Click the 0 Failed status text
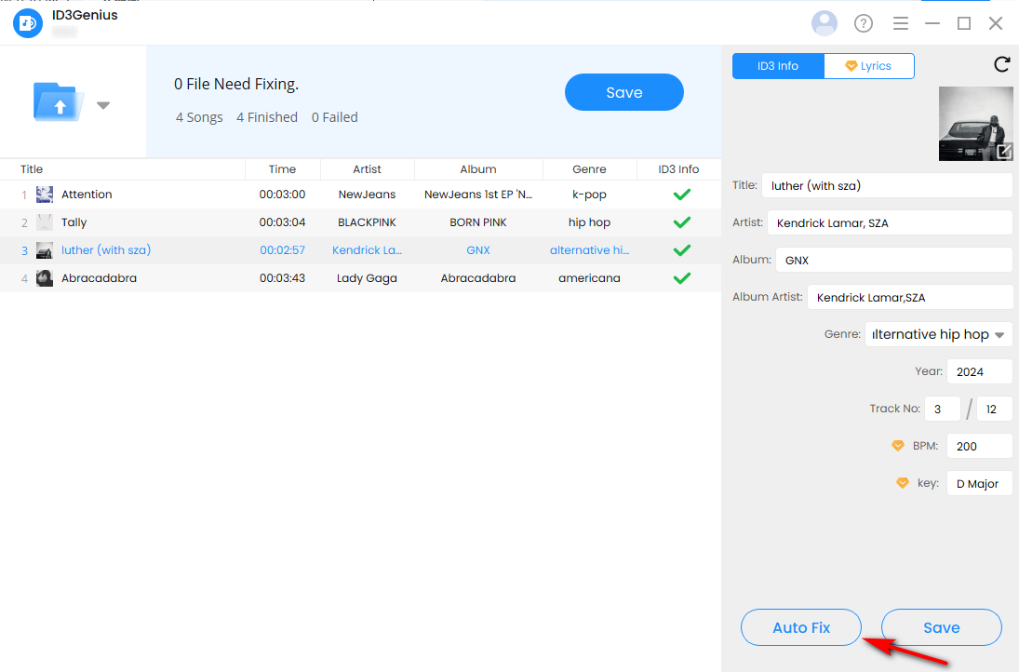The height and width of the screenshot is (672, 1019). [335, 117]
